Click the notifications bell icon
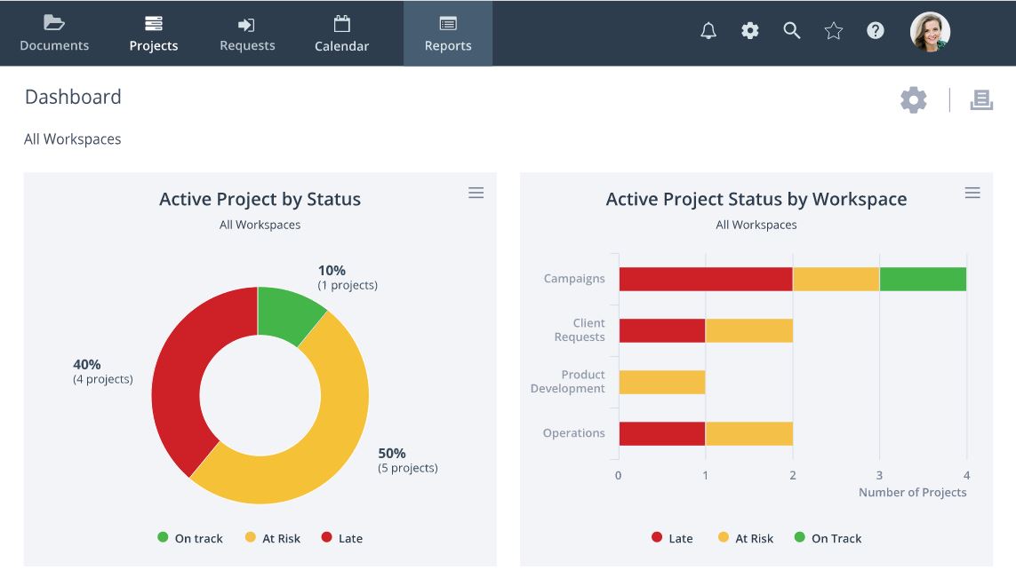Viewport: 1016px width, 578px height. coord(708,31)
